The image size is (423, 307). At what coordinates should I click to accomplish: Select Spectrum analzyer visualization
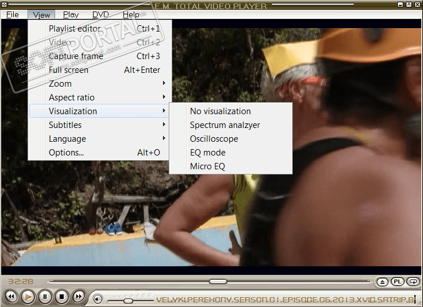click(231, 125)
